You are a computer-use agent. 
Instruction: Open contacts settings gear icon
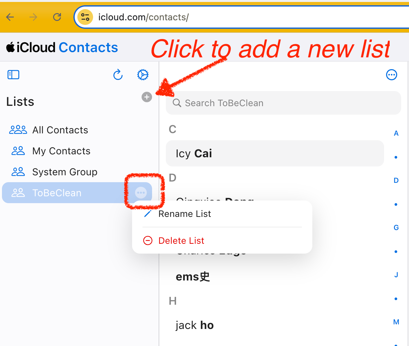click(x=143, y=75)
